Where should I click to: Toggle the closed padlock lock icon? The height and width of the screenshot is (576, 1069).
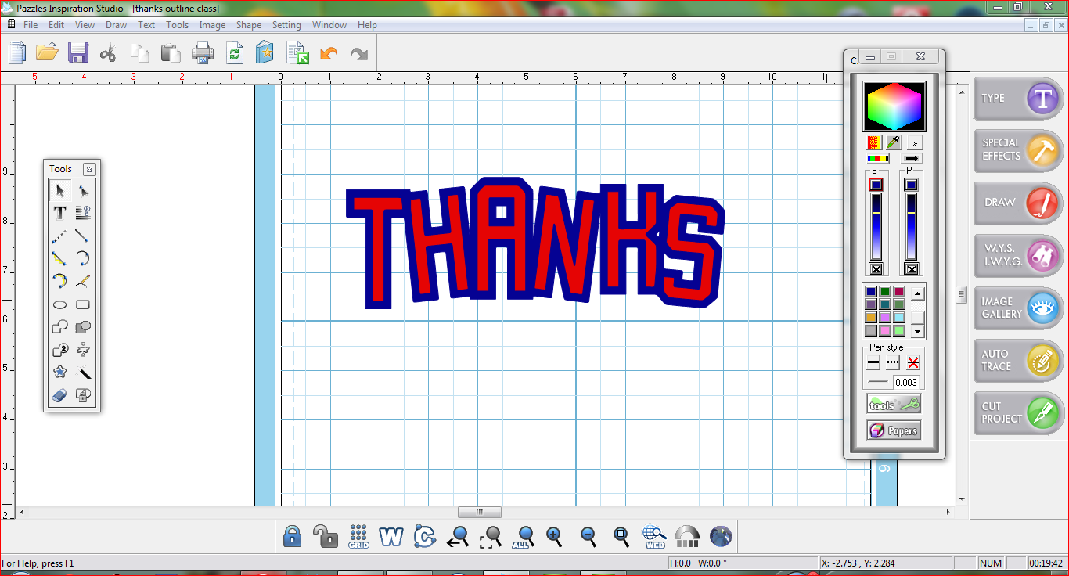(x=292, y=536)
